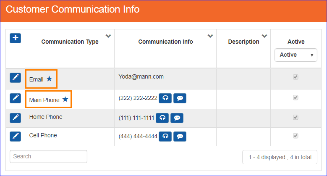Open Description column chevron menu
This screenshot has height=176, width=327.
coord(264,36)
